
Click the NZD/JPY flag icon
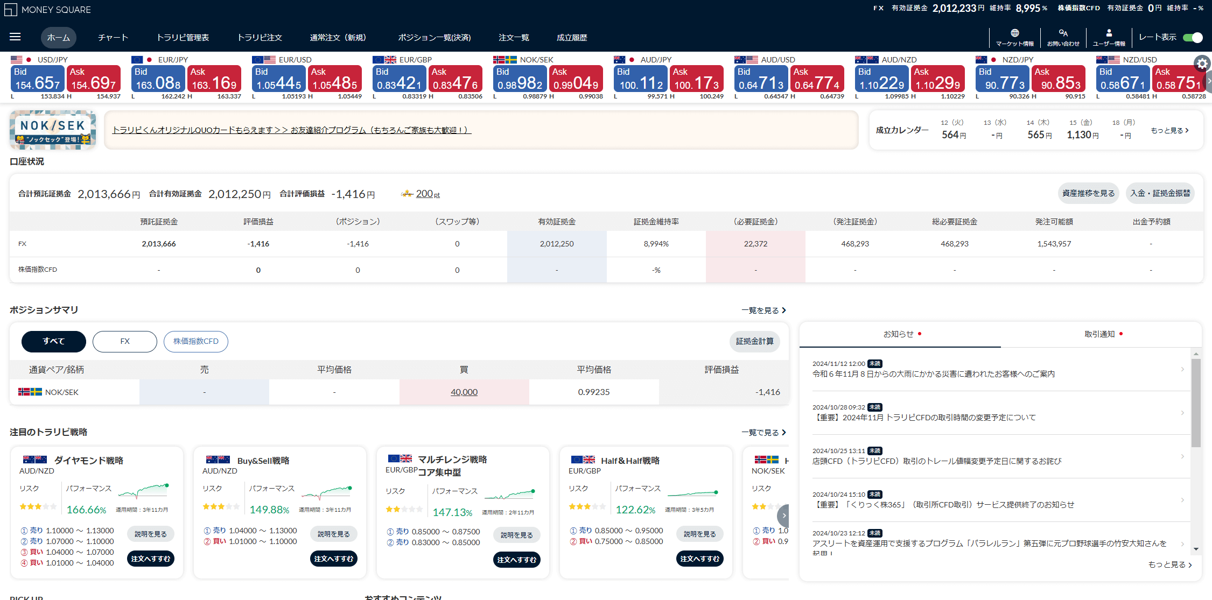click(986, 60)
